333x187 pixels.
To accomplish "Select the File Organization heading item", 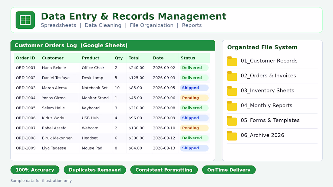I will 152,25.
